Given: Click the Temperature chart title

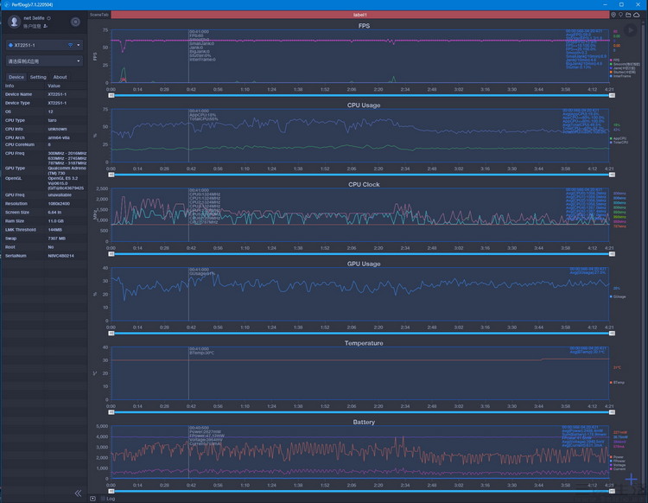Looking at the screenshot, I should [x=364, y=343].
